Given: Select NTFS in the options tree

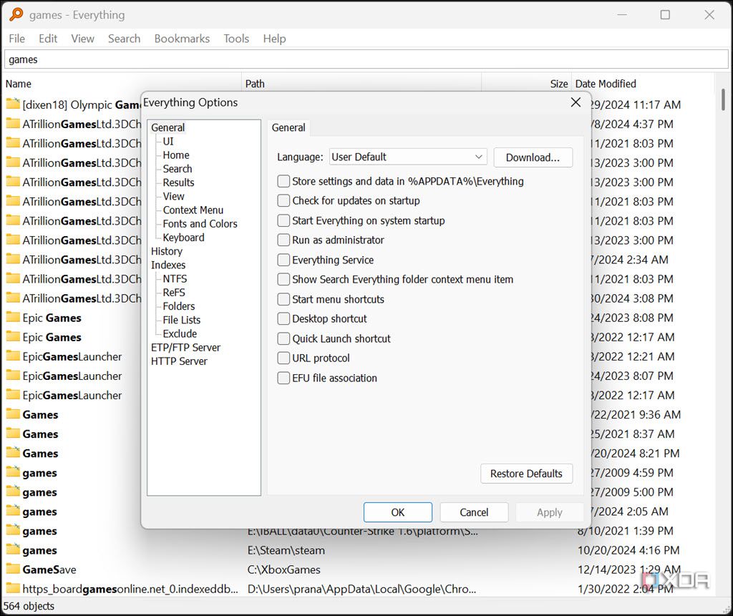Looking at the screenshot, I should click(175, 278).
